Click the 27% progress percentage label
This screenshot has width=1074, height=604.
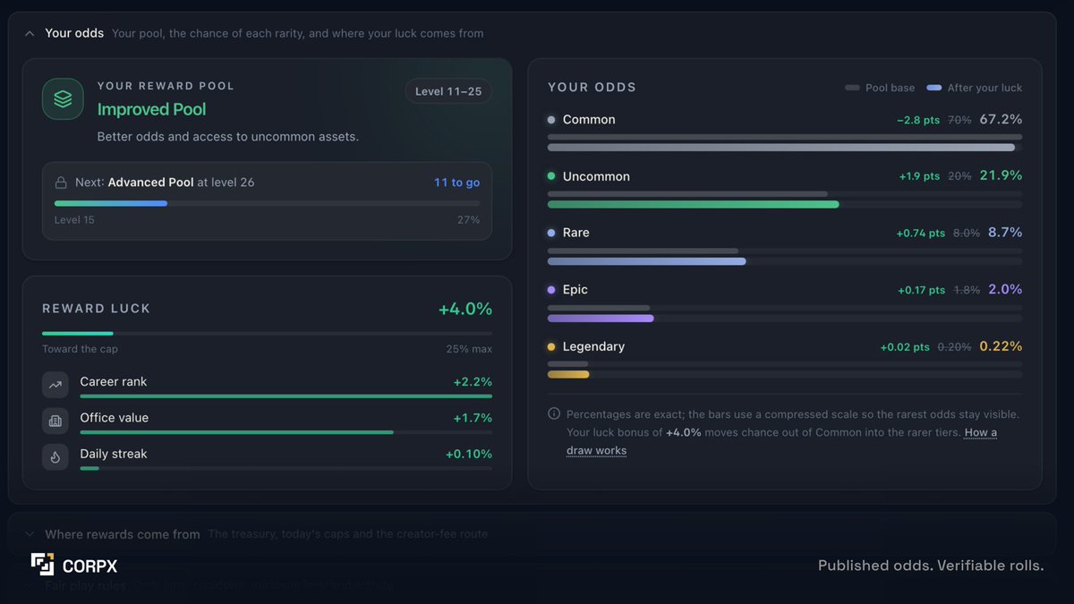tap(469, 220)
